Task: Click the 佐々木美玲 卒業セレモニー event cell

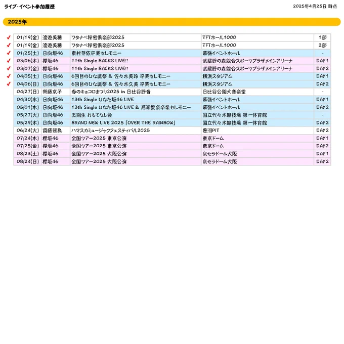Action: pyautogui.click(x=136, y=76)
